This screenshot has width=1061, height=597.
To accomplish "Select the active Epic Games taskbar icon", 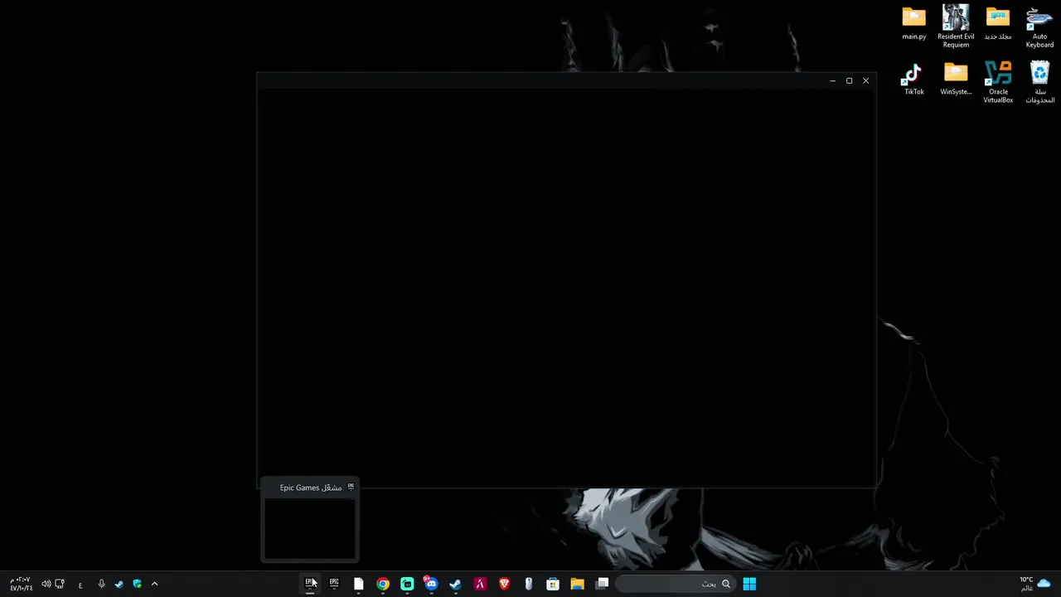I will (310, 584).
